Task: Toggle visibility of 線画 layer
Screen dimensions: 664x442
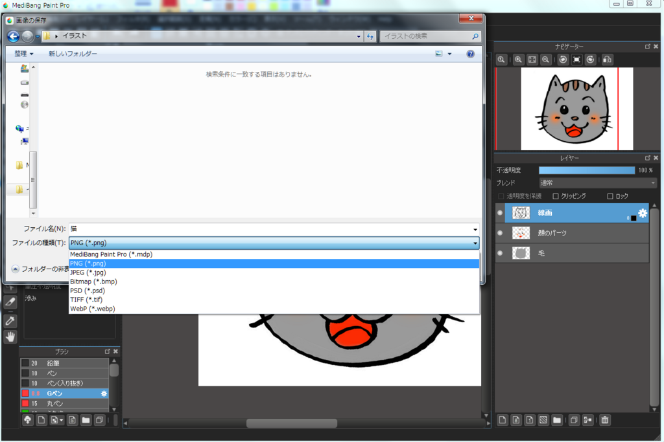Action: [500, 213]
